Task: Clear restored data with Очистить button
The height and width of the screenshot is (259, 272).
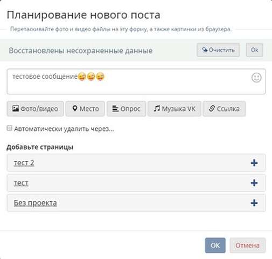Action: (x=218, y=50)
